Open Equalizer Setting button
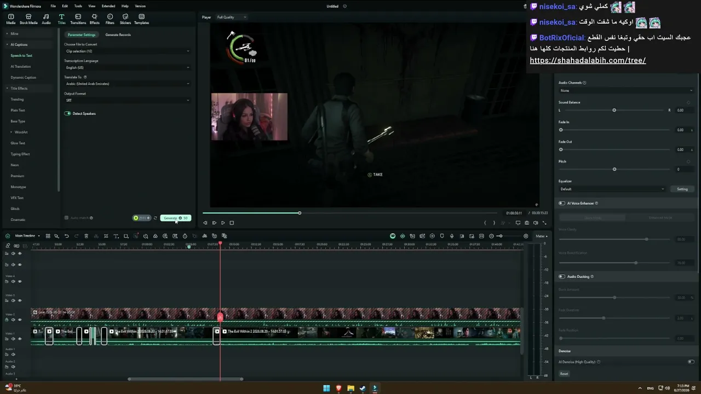Viewport: 701px width, 394px height. point(682,189)
